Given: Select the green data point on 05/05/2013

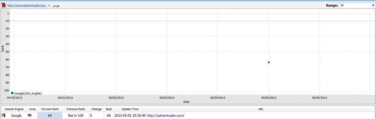Looking at the screenshot, I should click(269, 62).
